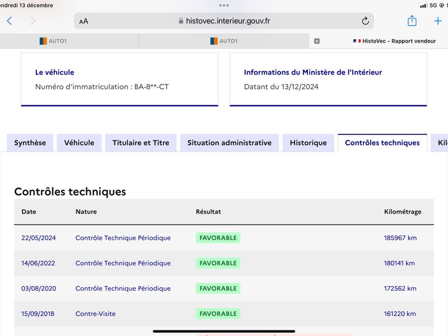Viewport: 448px width, 336px height.
Task: Click the Numéro d'immatriculation BA-8**-CT text
Action: pyautogui.click(x=102, y=87)
